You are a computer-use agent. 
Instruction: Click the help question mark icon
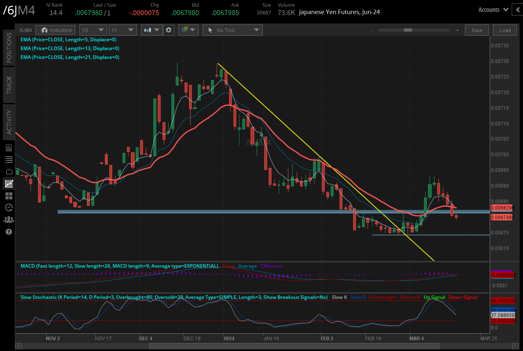pos(9,231)
